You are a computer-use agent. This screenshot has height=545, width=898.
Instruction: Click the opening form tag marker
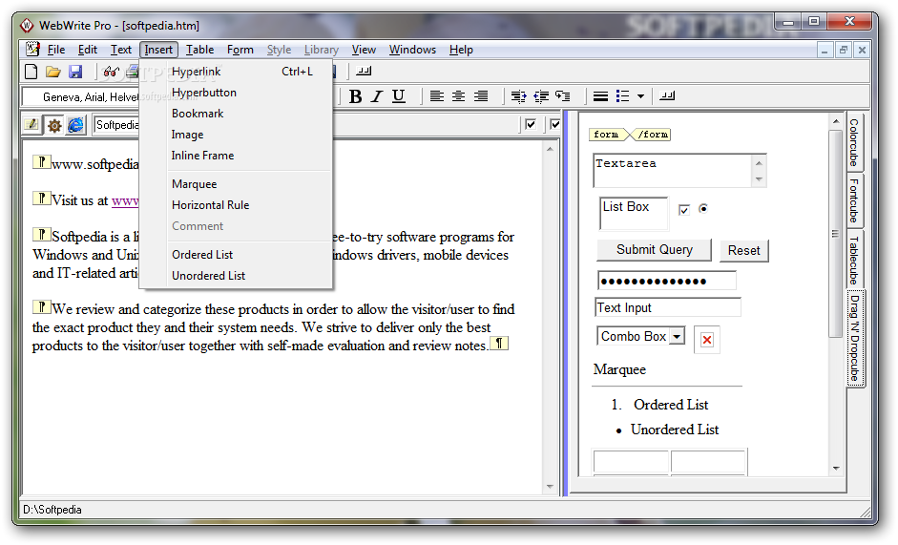pos(609,135)
